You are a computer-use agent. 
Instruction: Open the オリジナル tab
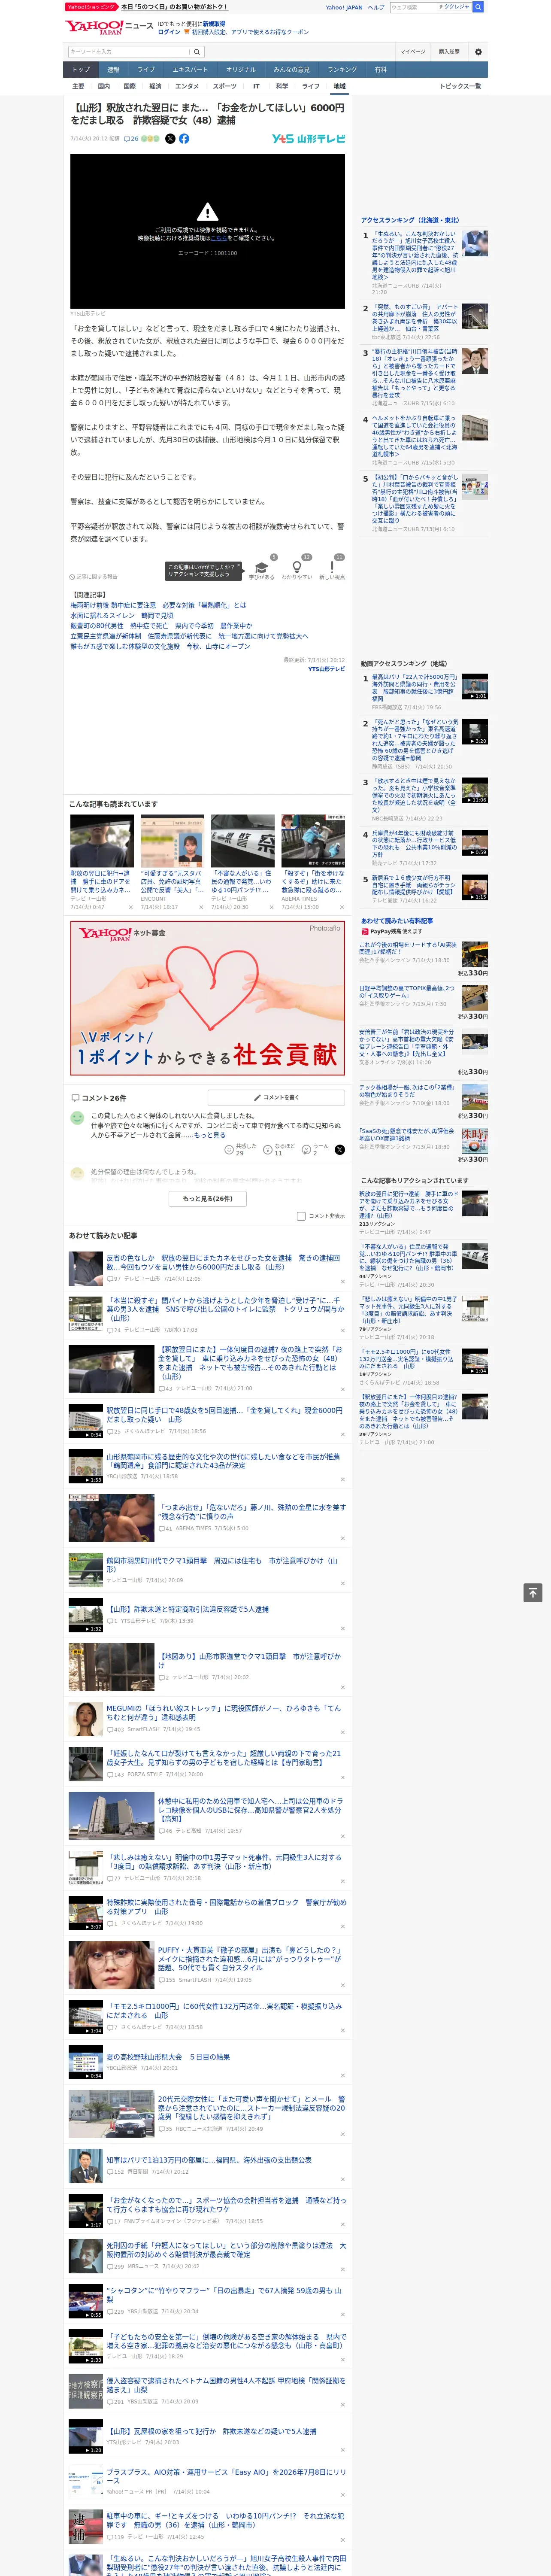click(241, 70)
